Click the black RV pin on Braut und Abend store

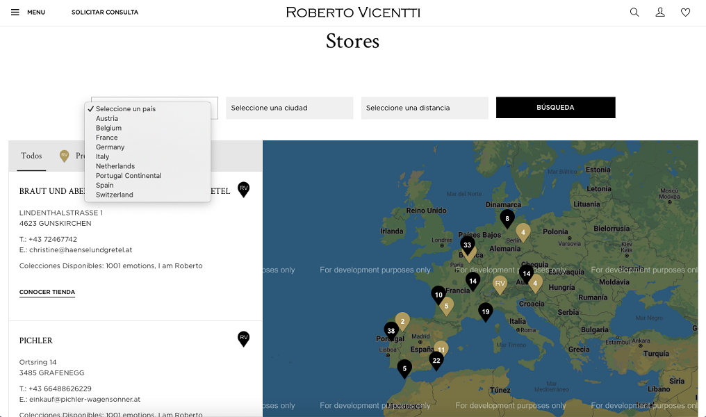point(244,189)
